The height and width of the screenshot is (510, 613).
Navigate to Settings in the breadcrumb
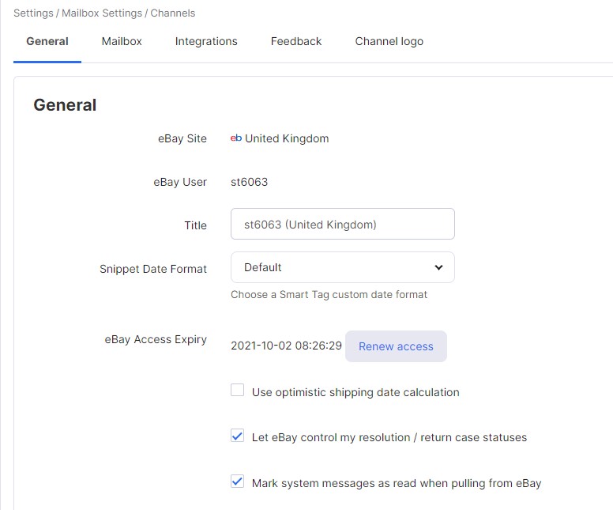[x=33, y=13]
